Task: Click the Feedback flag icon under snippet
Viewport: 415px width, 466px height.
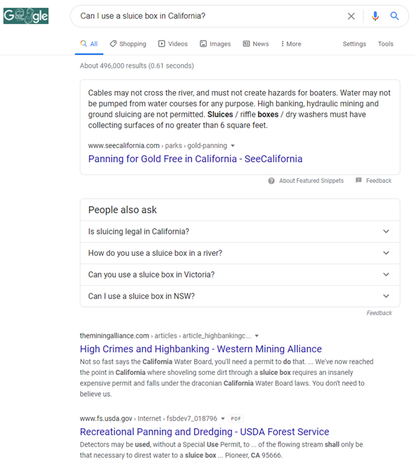Action: point(358,181)
